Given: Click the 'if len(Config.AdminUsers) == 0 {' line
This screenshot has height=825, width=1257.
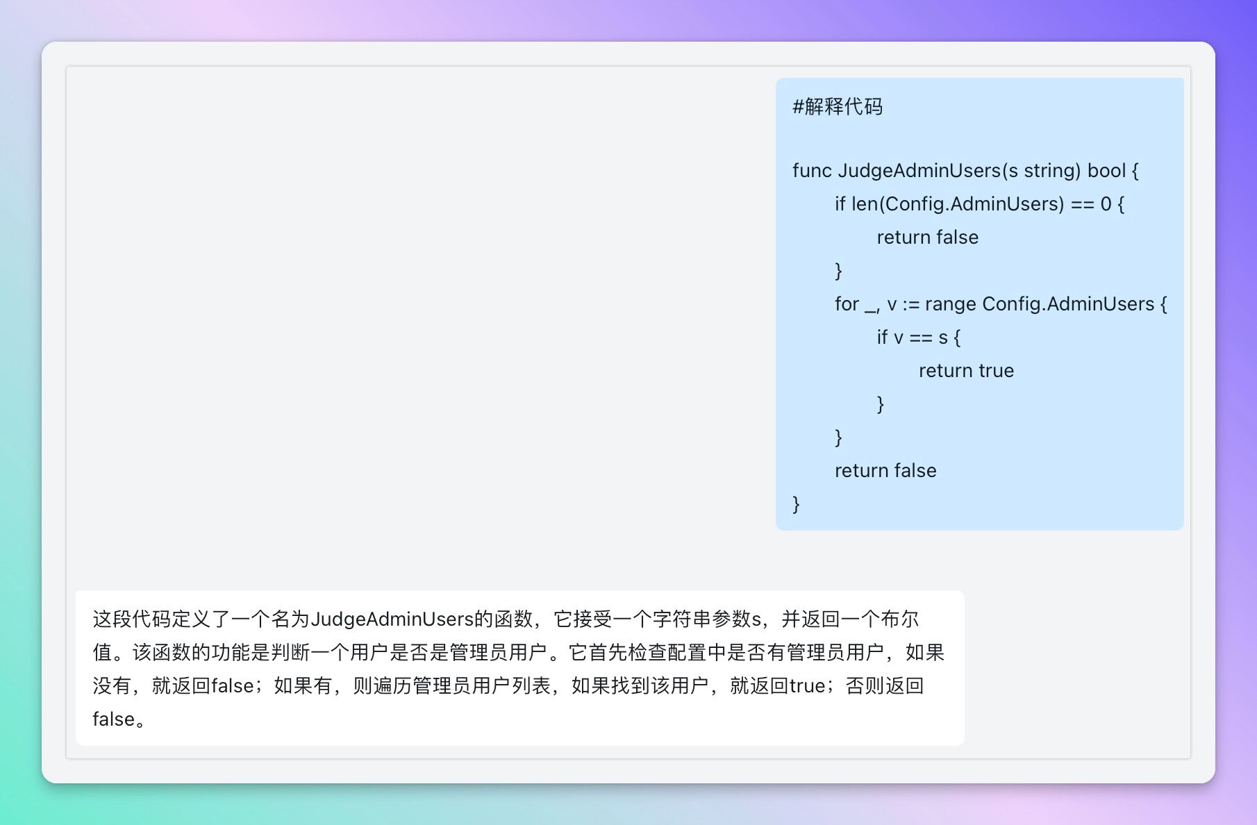Looking at the screenshot, I should tap(979, 204).
